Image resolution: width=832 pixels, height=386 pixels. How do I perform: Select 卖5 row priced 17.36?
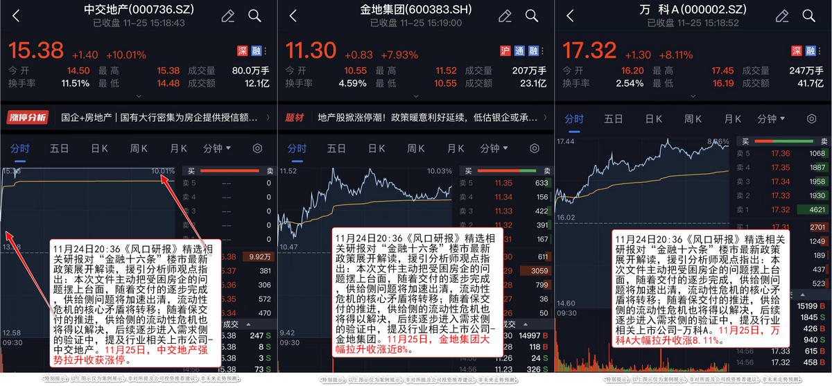783,154
